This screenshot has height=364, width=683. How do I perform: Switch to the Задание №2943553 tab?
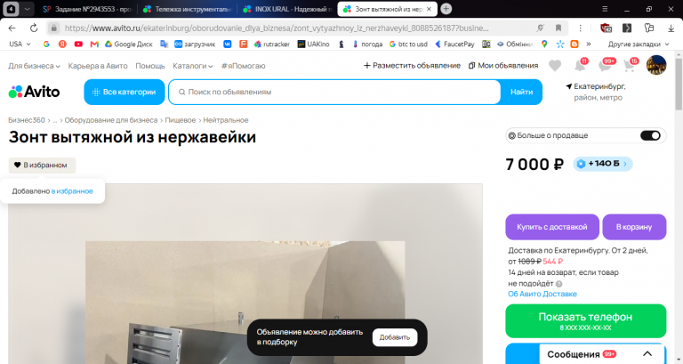(x=88, y=9)
